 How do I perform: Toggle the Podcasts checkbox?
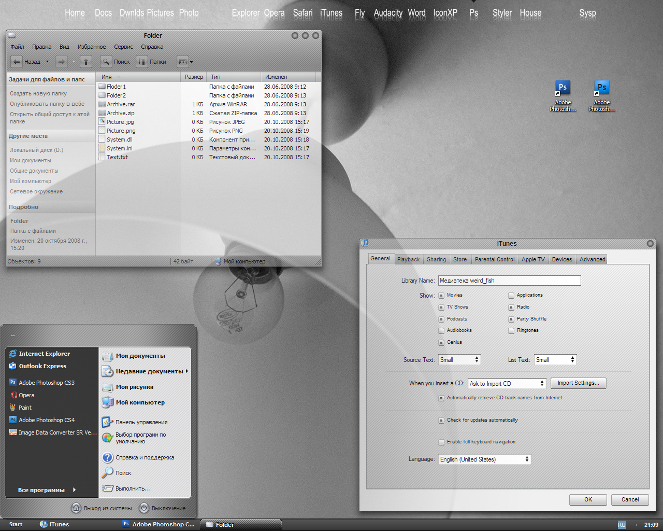pyautogui.click(x=441, y=319)
